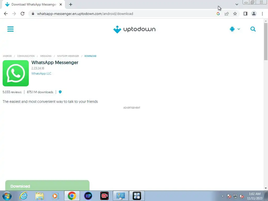Viewport: 268px width, 201px height.
Task: Click the site lock icon in address bar
Action: pos(33,14)
